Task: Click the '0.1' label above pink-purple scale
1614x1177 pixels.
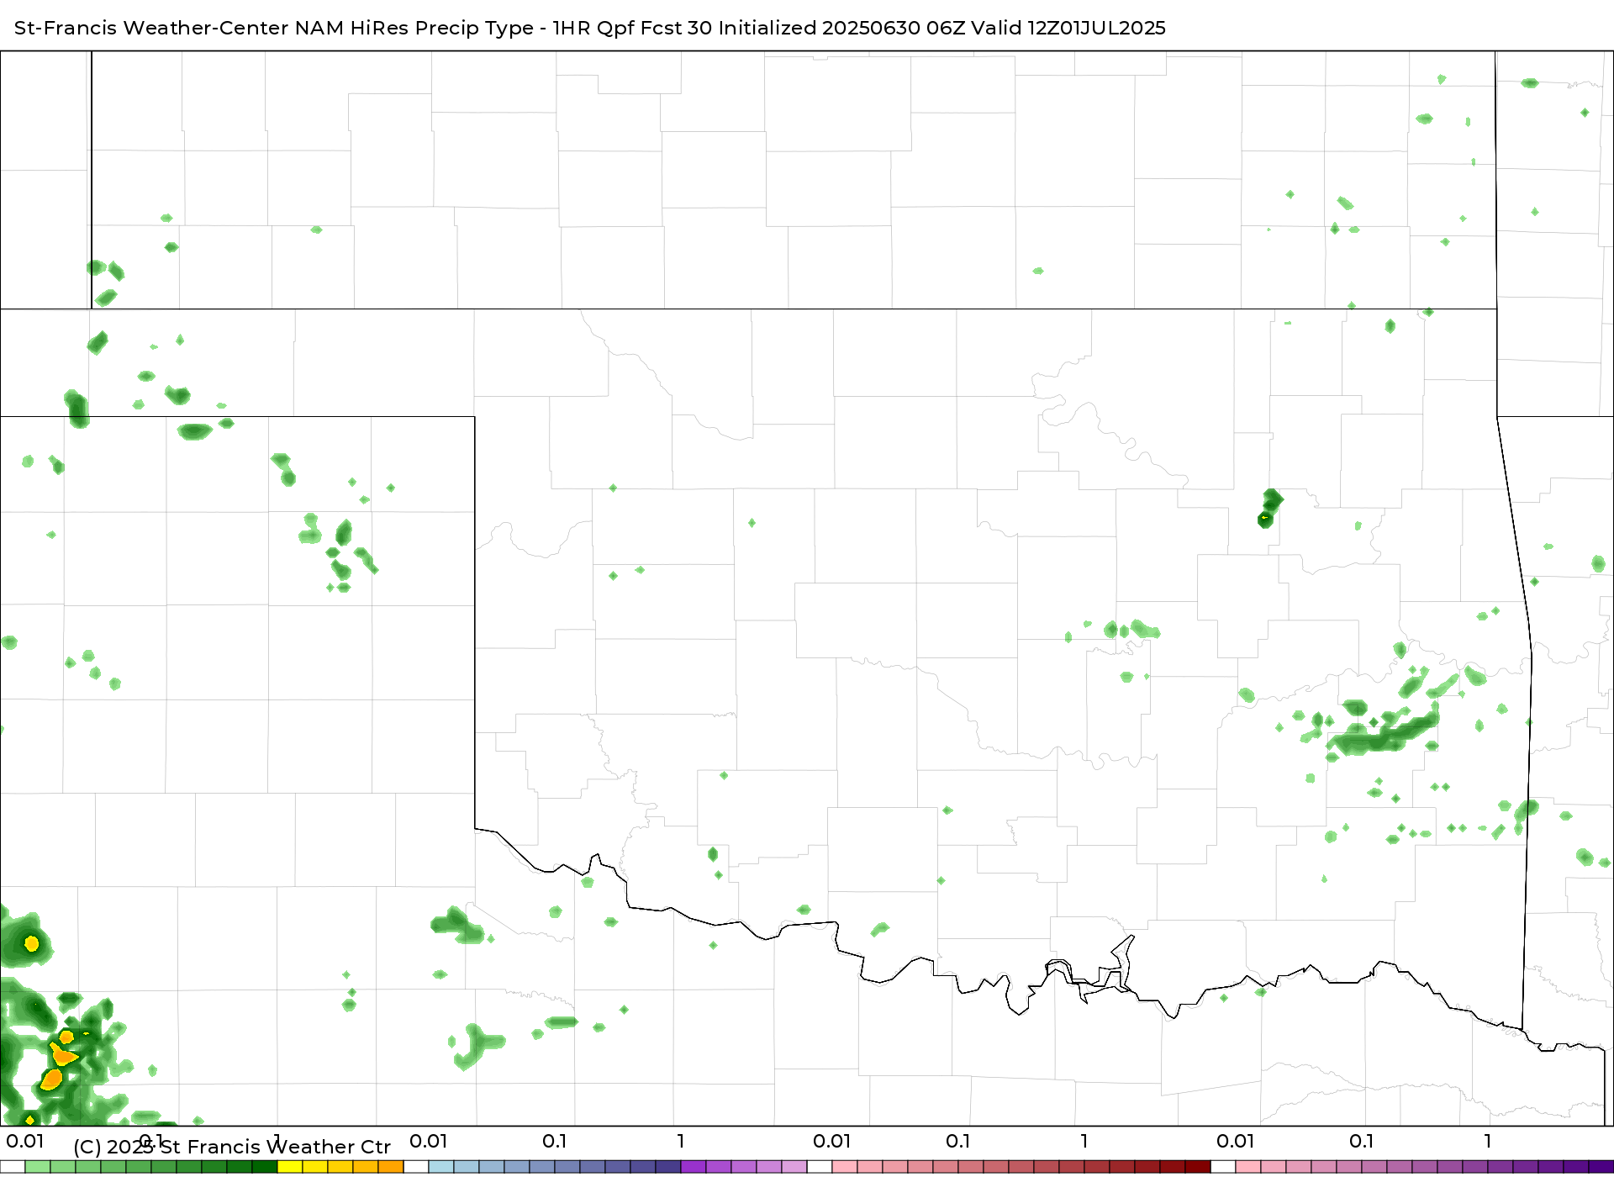Action: point(1362,1142)
